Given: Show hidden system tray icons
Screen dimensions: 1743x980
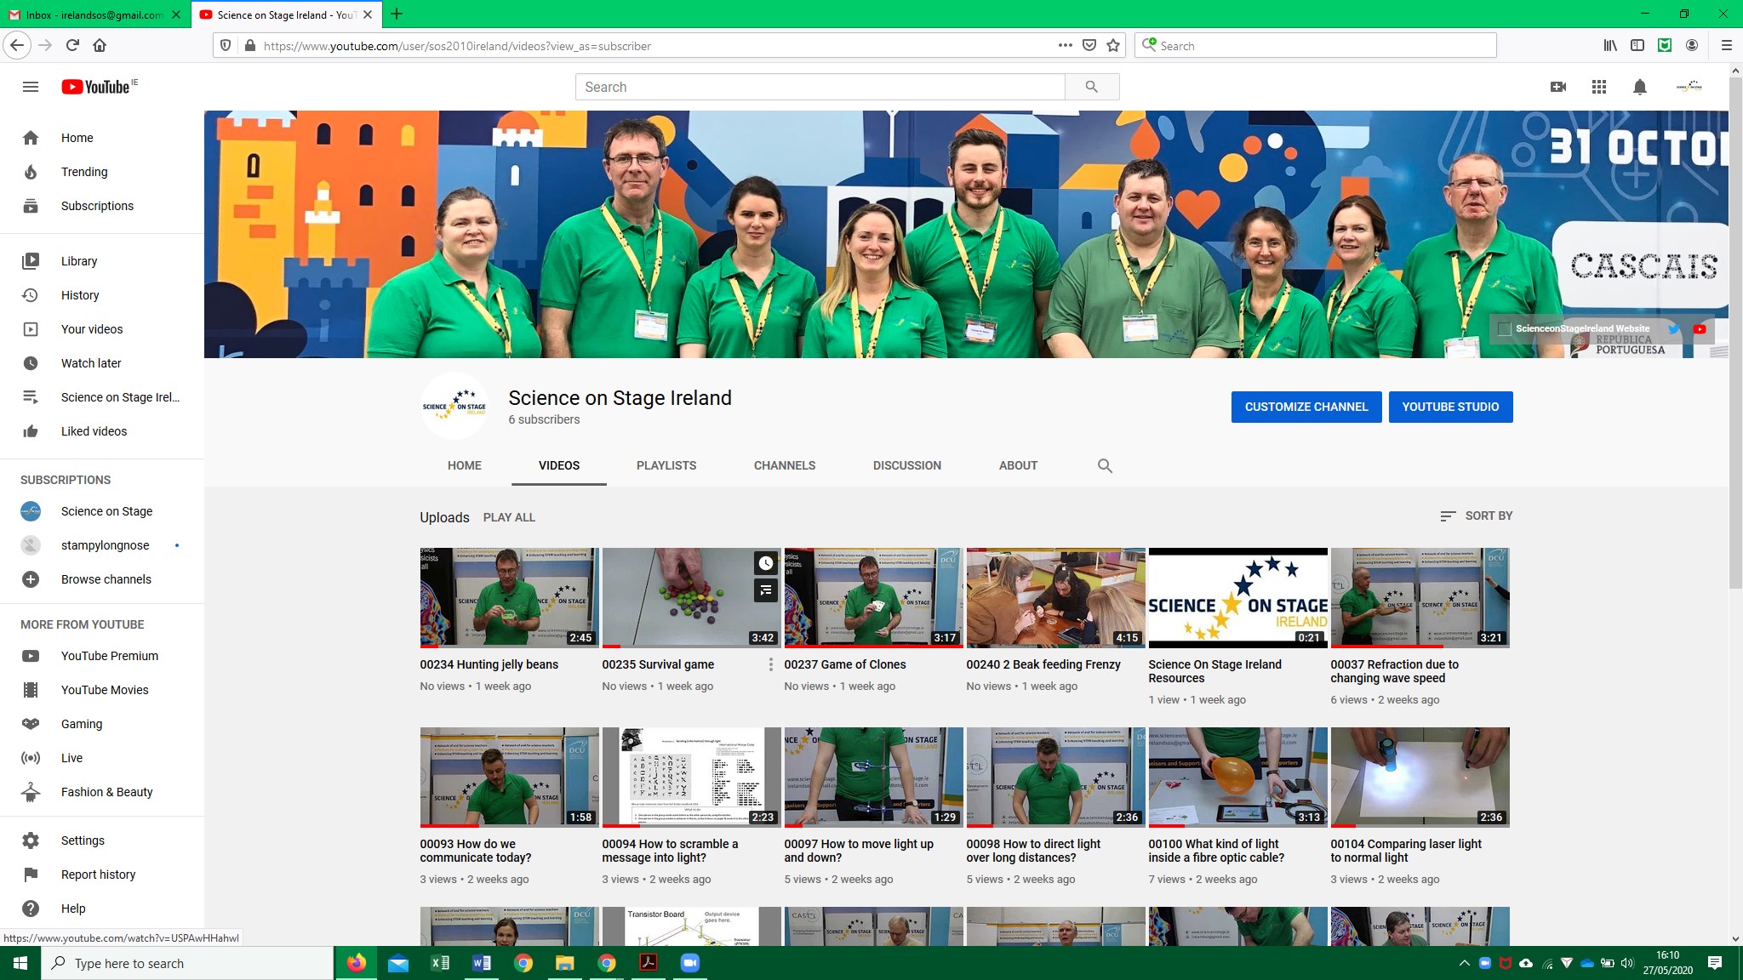Looking at the screenshot, I should click(x=1464, y=963).
